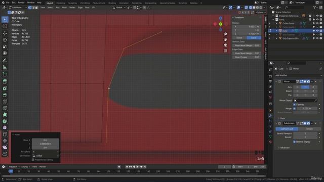
Task: Open the Render menu
Action: tap(21, 3)
